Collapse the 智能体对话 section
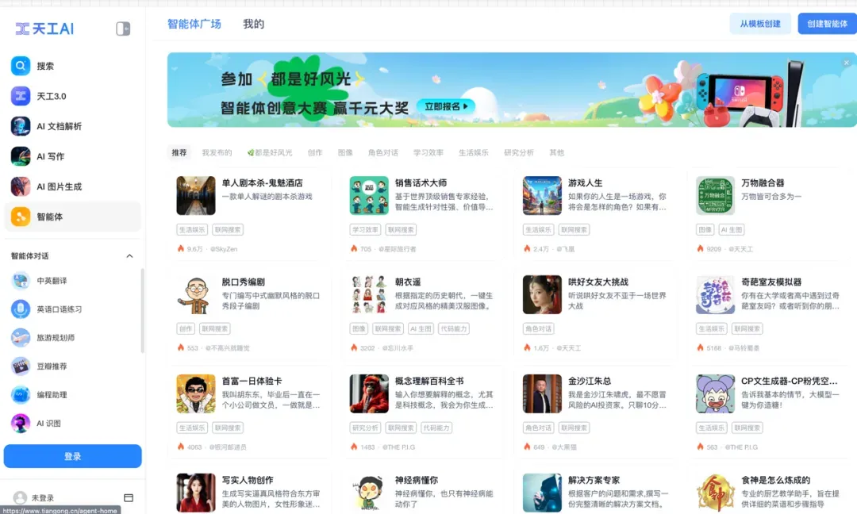Screen dimensions: 857x514 coord(129,255)
